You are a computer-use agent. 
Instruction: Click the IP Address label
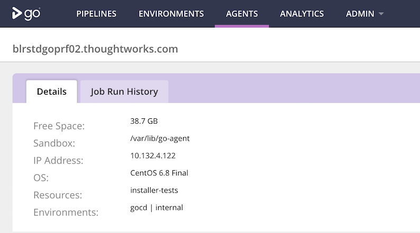coord(58,160)
